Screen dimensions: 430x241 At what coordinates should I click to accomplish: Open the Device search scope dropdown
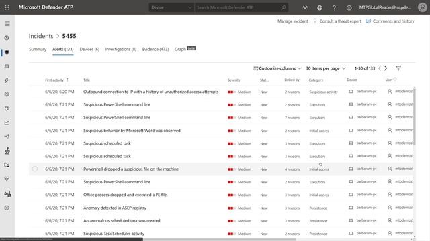pos(171,7)
